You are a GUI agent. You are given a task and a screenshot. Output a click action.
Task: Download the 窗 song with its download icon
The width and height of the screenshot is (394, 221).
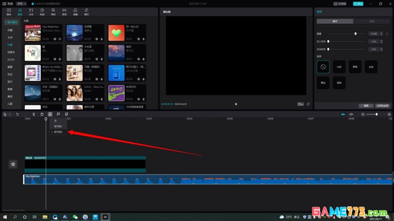pos(60,59)
